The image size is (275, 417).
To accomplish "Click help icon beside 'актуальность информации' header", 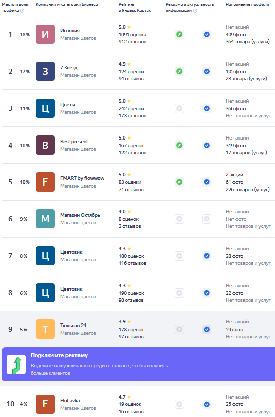I will pyautogui.click(x=195, y=11).
